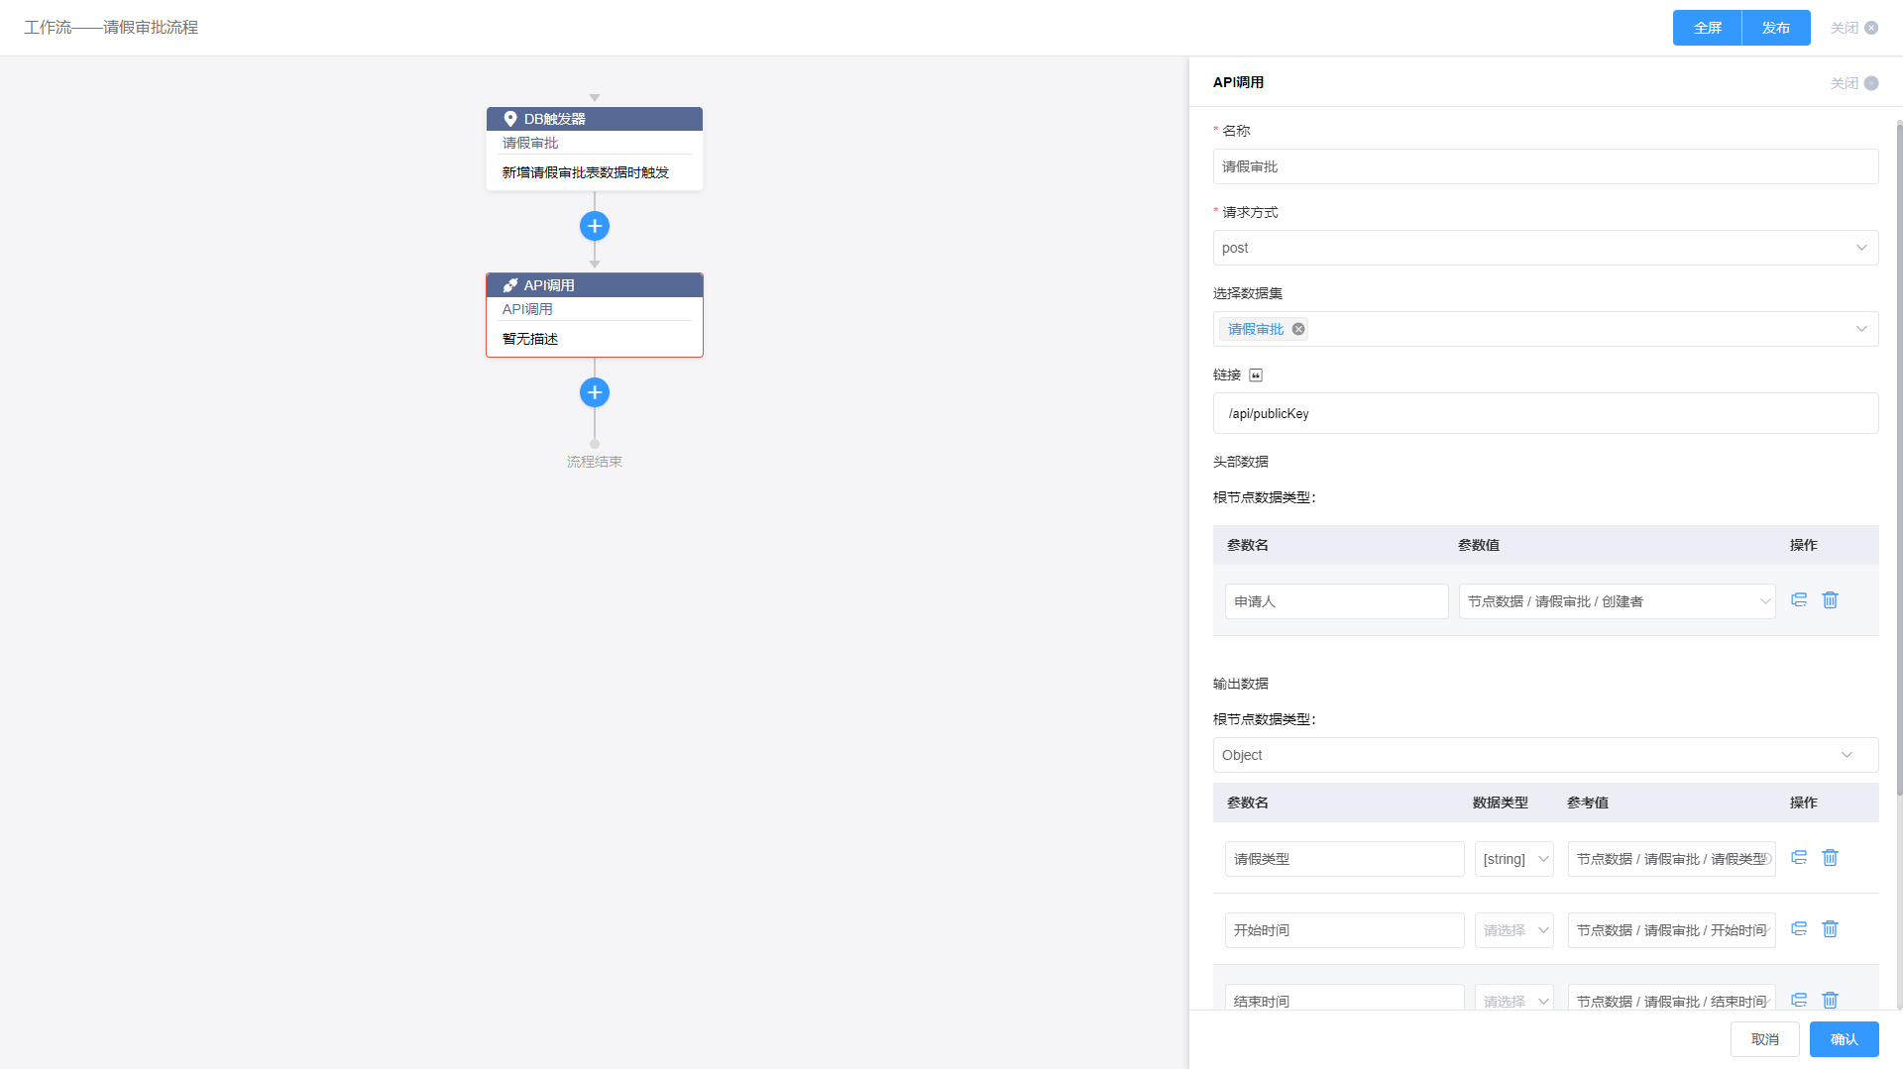Viewport: 1903px width, 1069px height.
Task: Click the 全屏 button
Action: click(x=1707, y=28)
